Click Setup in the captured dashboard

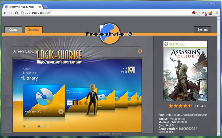point(27,69)
